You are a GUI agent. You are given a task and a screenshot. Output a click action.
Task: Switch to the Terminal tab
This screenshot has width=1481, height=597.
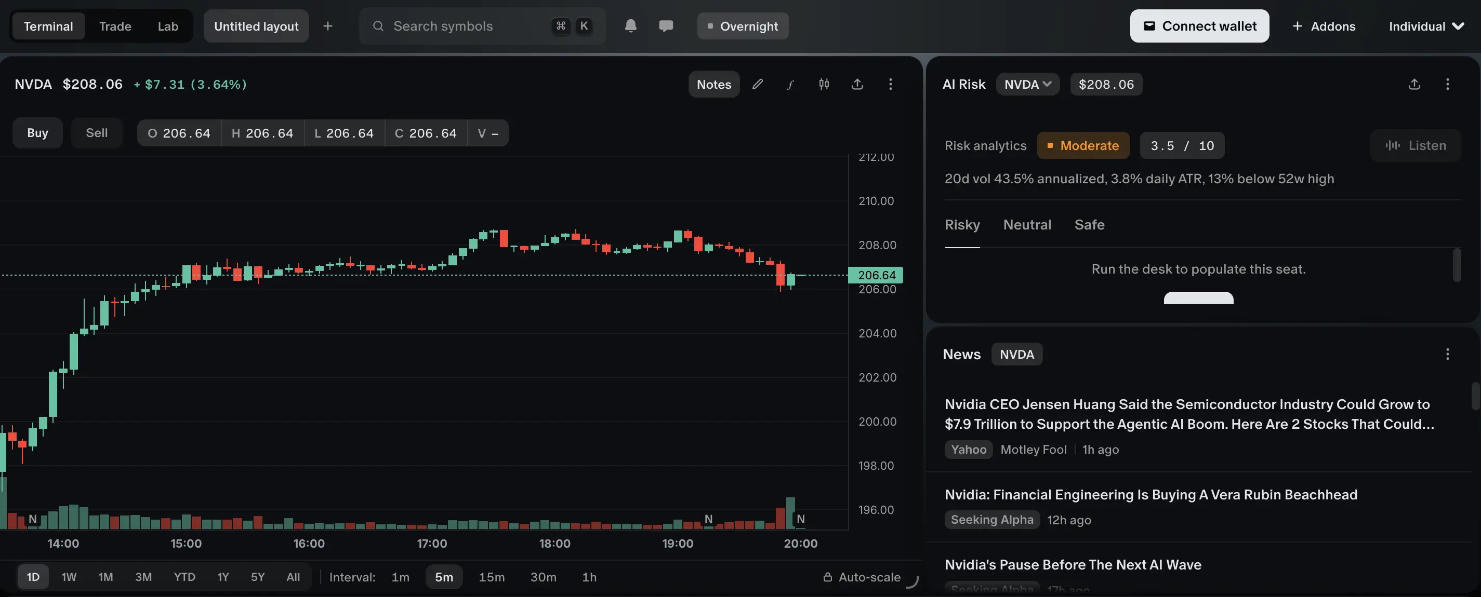48,26
